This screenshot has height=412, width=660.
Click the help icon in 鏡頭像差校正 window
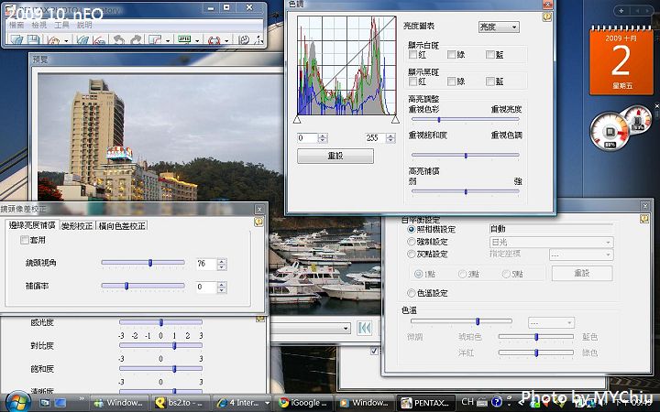(258, 222)
